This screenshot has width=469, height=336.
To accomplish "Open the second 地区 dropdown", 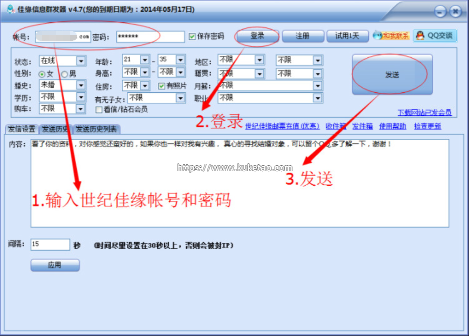I will tap(299, 60).
